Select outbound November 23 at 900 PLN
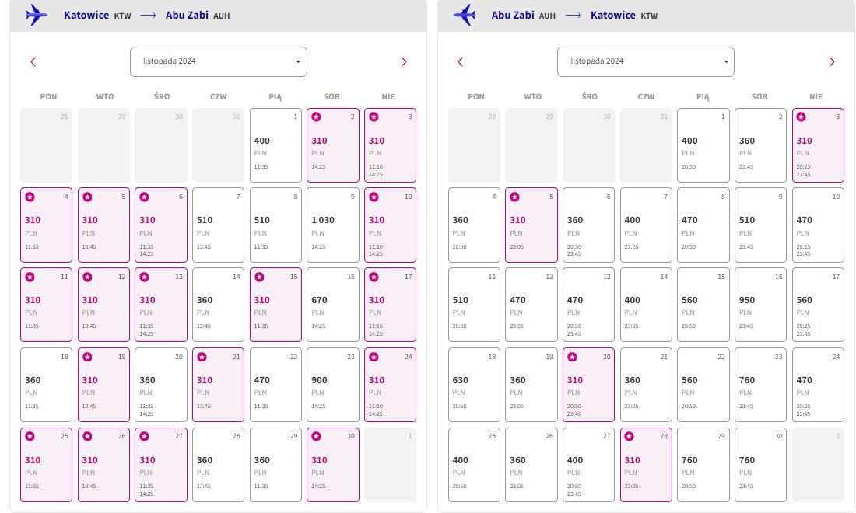 coord(333,384)
